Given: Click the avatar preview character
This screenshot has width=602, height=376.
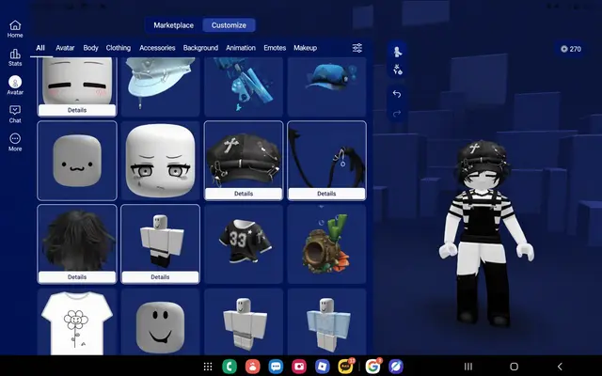Looking at the screenshot, I should click(x=485, y=232).
